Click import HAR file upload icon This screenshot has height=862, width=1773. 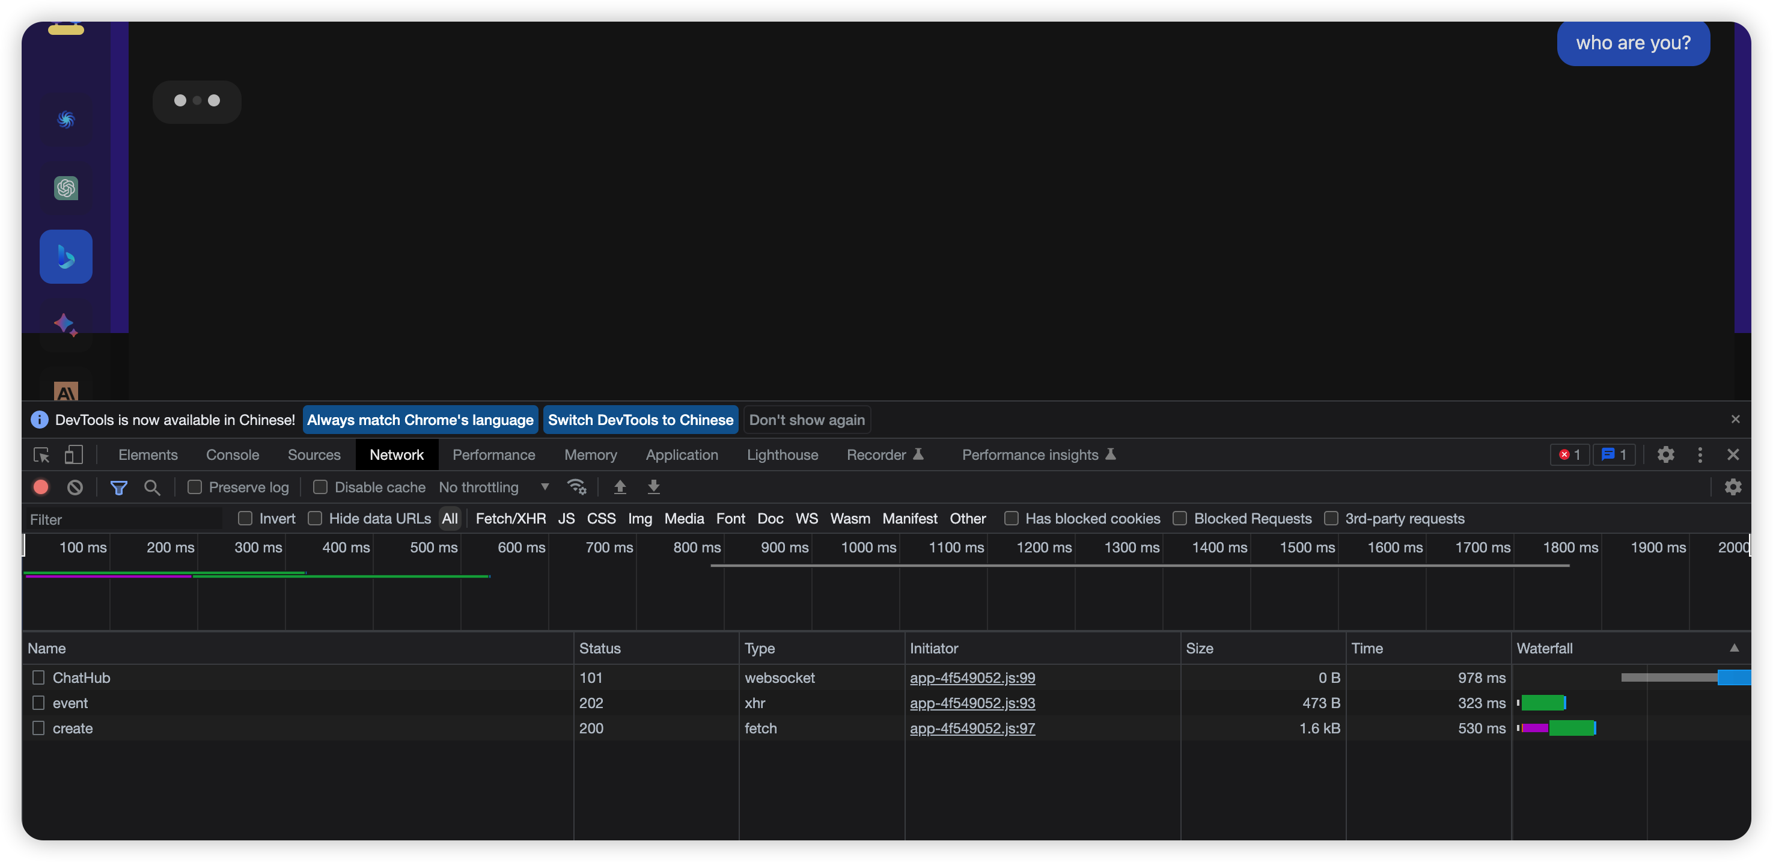[620, 488]
